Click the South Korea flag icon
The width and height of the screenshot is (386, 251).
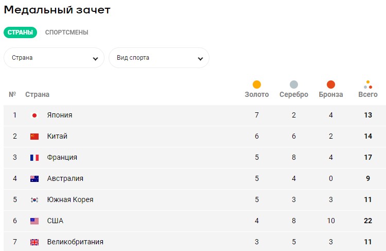(x=34, y=200)
